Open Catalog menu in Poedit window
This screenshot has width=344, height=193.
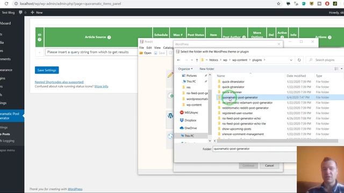click(x=168, y=48)
